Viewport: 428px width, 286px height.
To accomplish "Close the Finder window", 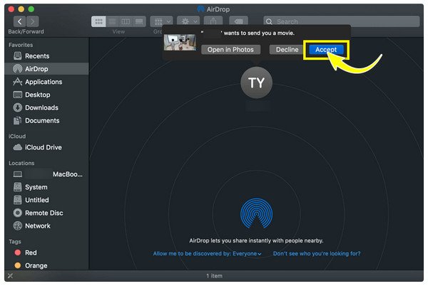I will 11,9.
